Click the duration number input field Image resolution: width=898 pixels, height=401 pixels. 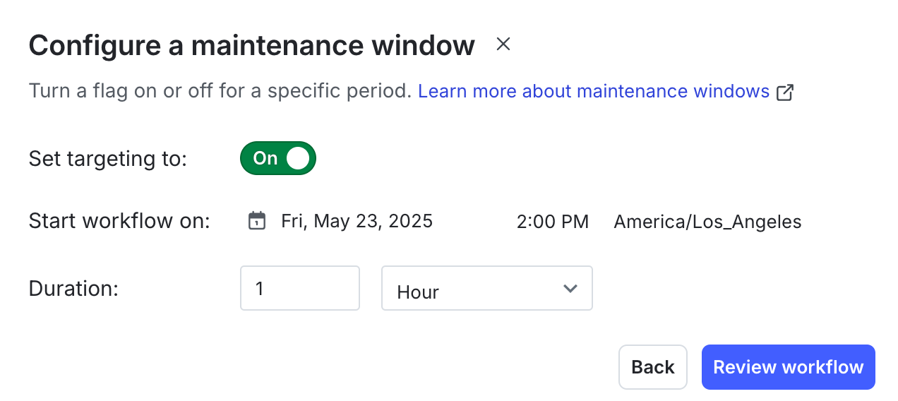pyautogui.click(x=299, y=288)
